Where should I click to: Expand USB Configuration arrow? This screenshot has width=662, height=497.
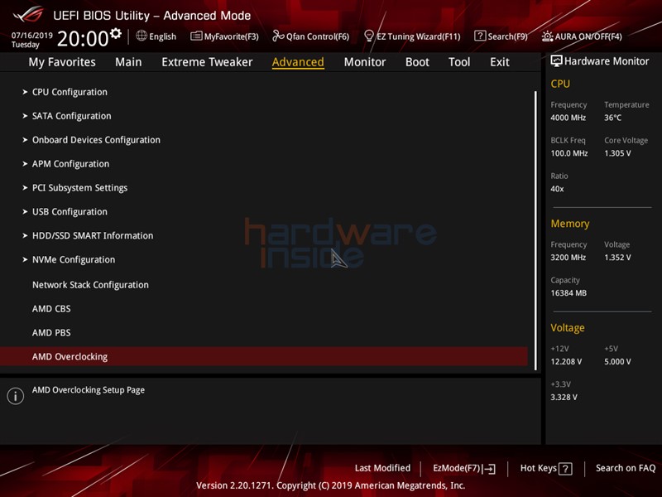coord(25,212)
